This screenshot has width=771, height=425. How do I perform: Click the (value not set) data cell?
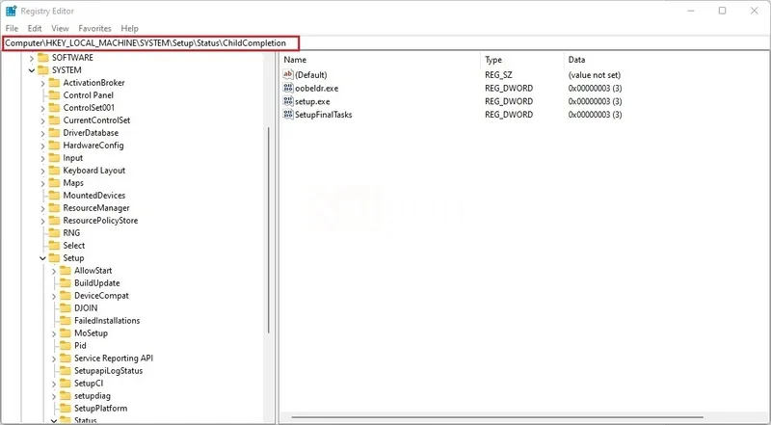(595, 75)
